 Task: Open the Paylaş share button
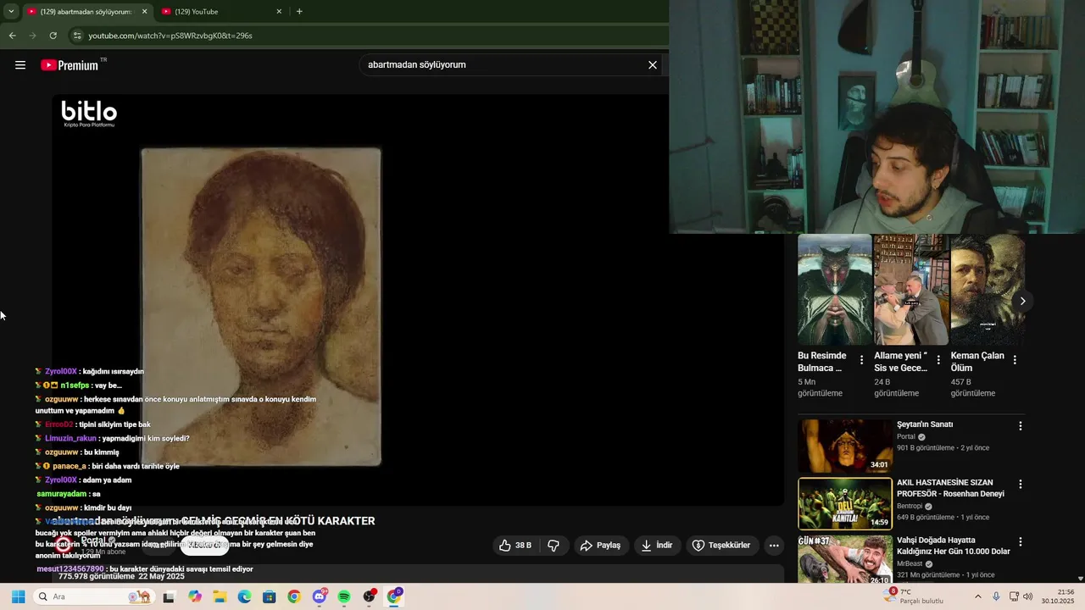600,545
